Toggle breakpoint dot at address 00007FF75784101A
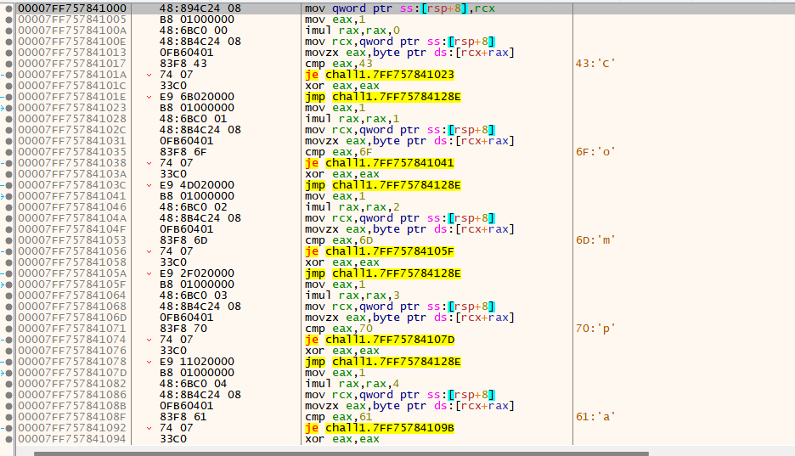 [8, 75]
